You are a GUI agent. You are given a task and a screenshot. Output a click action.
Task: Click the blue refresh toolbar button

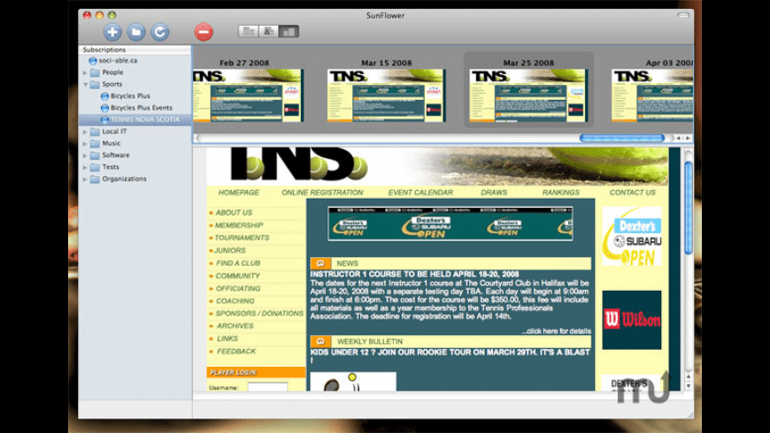(159, 32)
